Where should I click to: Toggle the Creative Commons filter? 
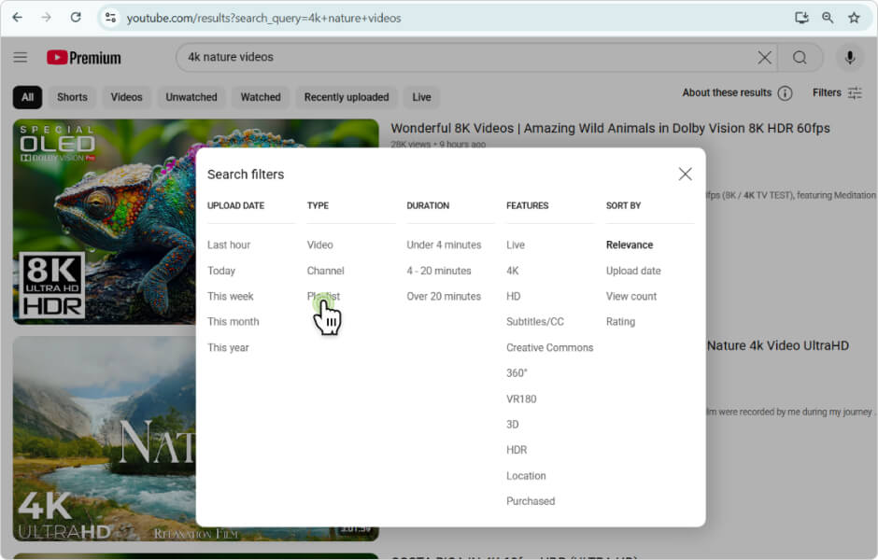549,347
